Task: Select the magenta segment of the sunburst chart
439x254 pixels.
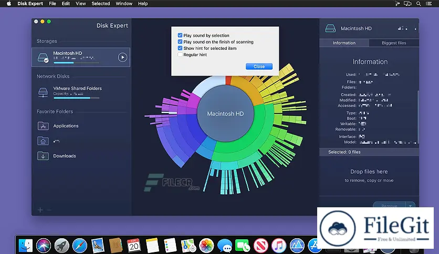Action: pos(193,101)
